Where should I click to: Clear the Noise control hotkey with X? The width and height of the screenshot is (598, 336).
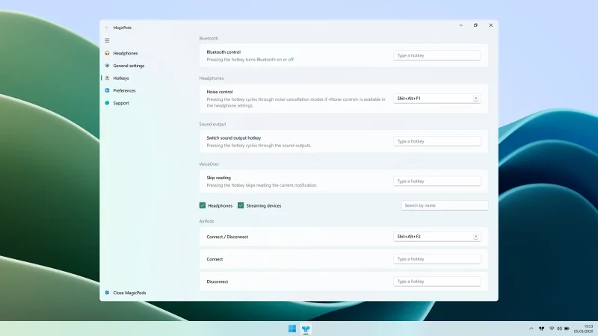475,99
